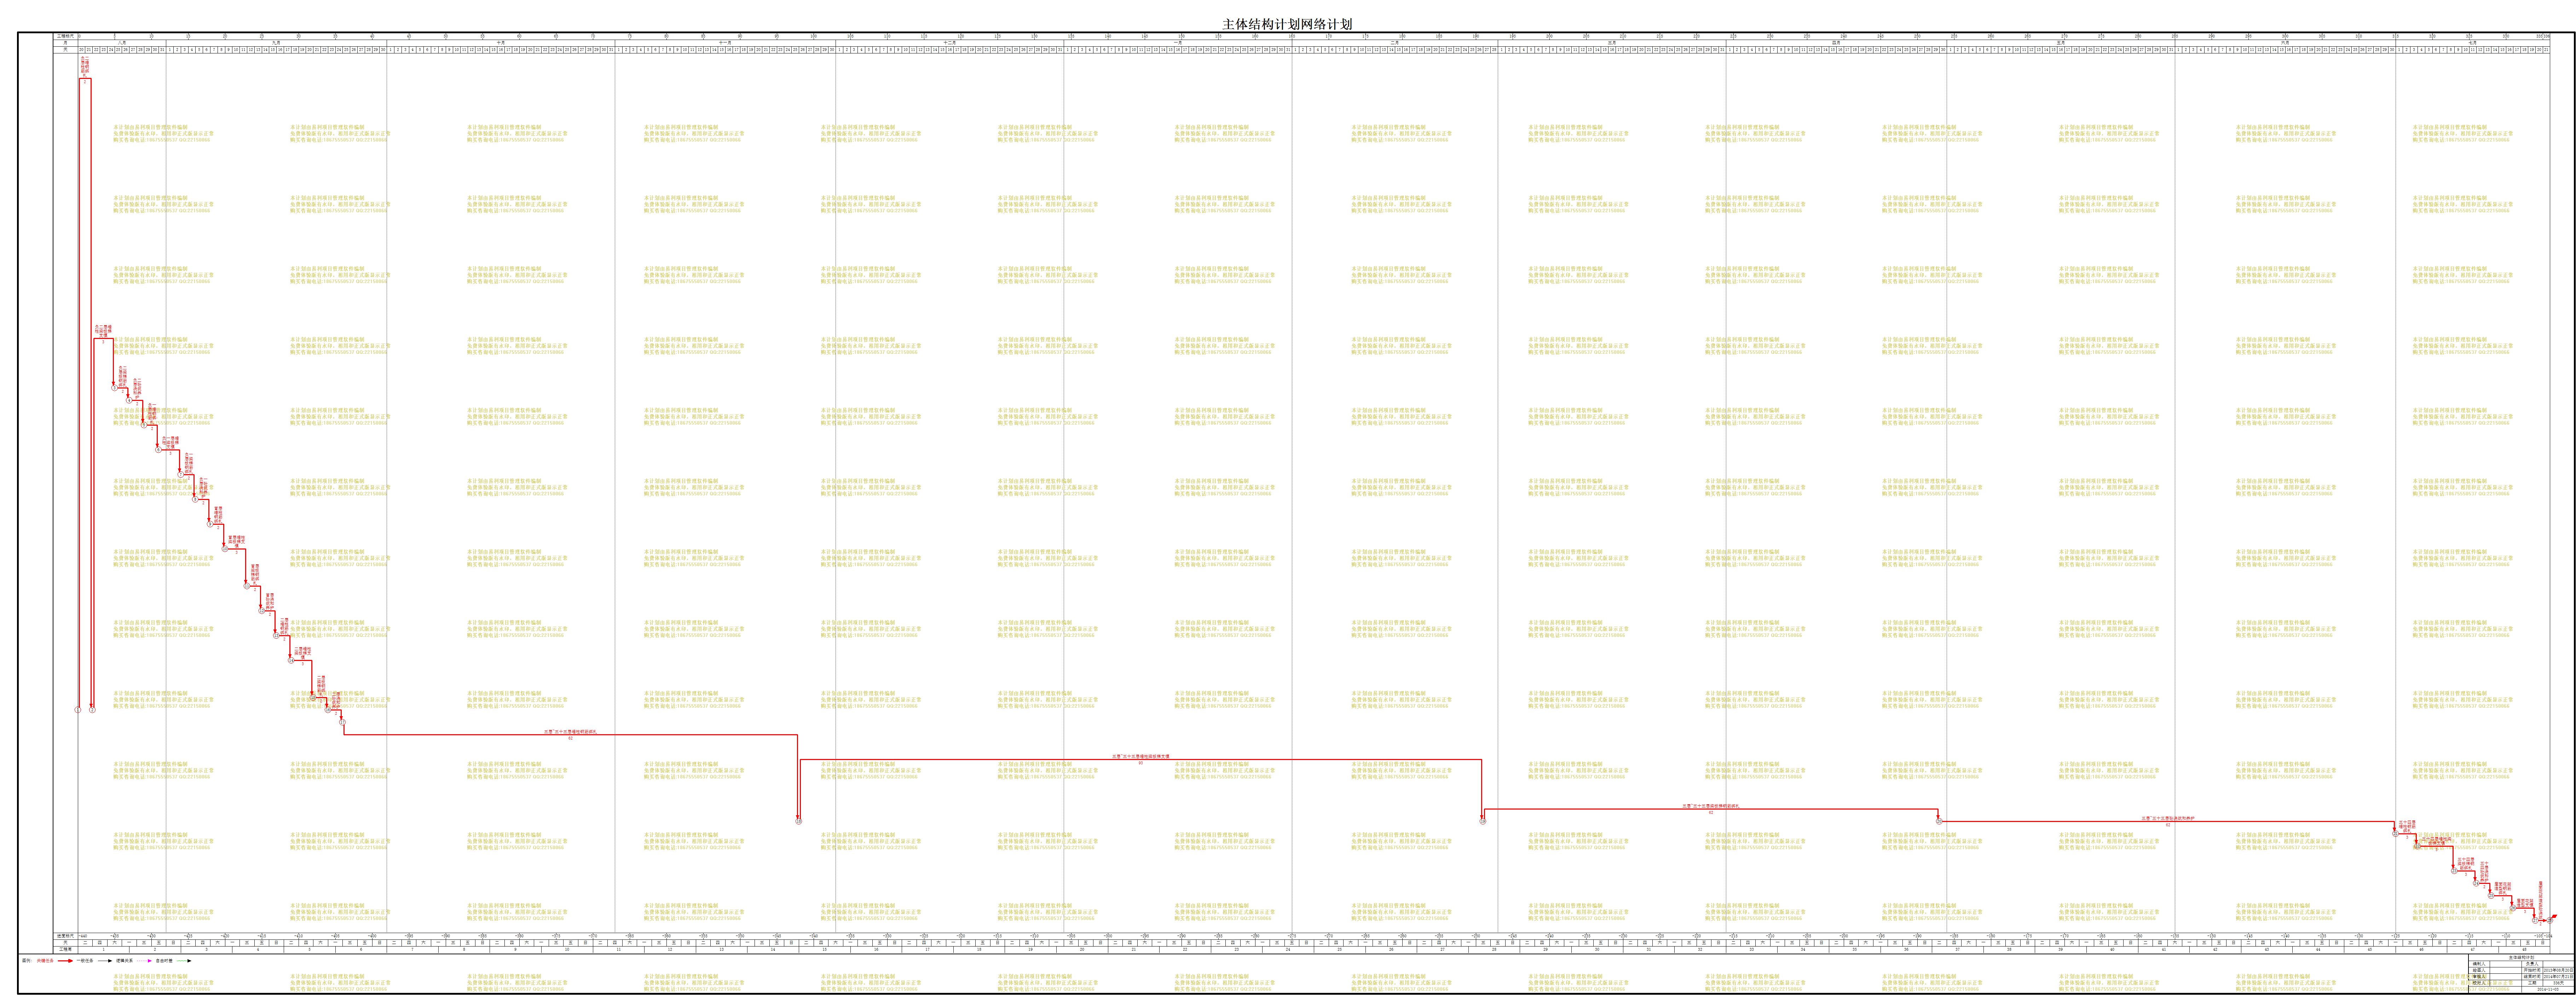Click day cell 31 under 八月
The width and height of the screenshot is (2576, 995).
click(162, 50)
